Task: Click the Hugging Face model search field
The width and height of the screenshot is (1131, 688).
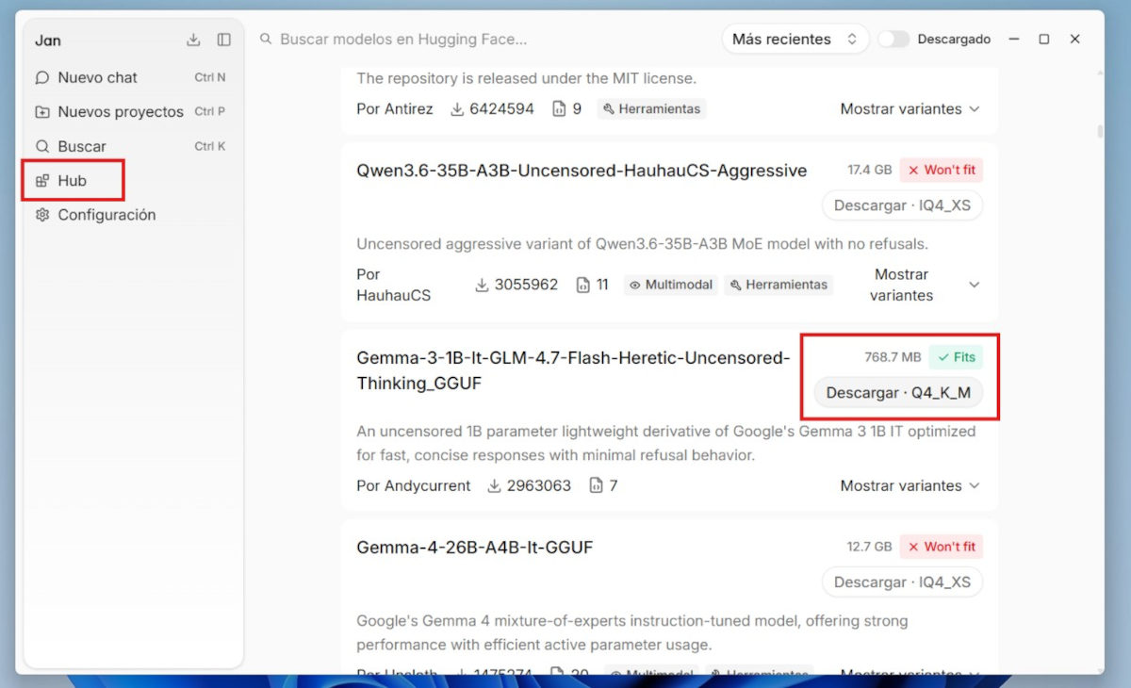Action: 481,40
